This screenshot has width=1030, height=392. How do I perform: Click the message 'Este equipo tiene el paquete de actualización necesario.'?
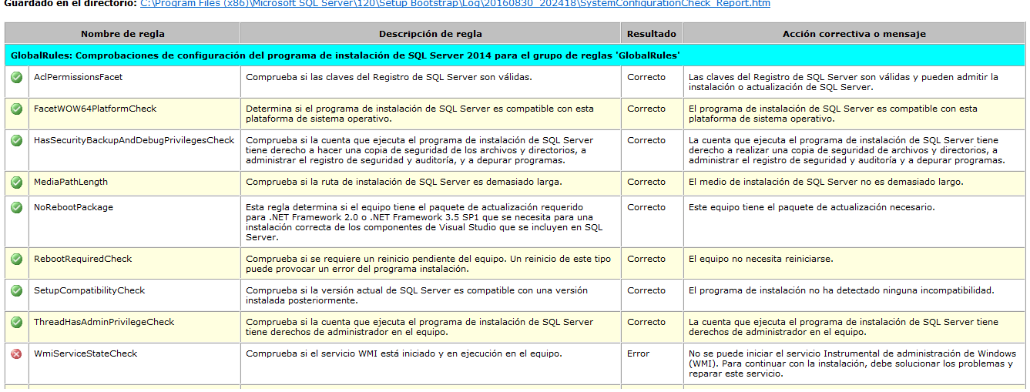click(x=811, y=207)
